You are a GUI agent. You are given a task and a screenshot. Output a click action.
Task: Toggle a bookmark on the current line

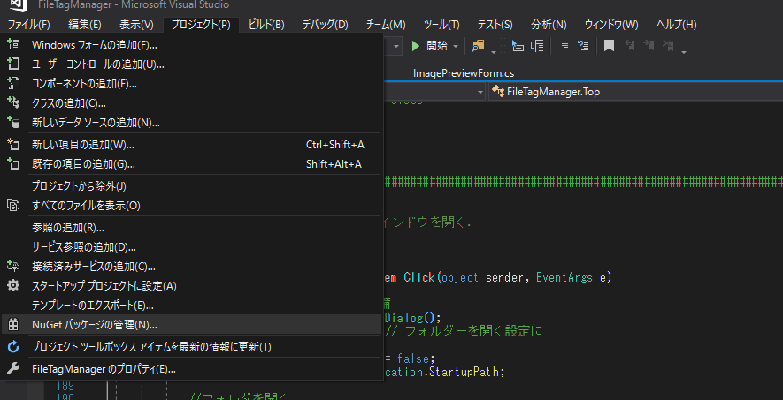pyautogui.click(x=609, y=46)
